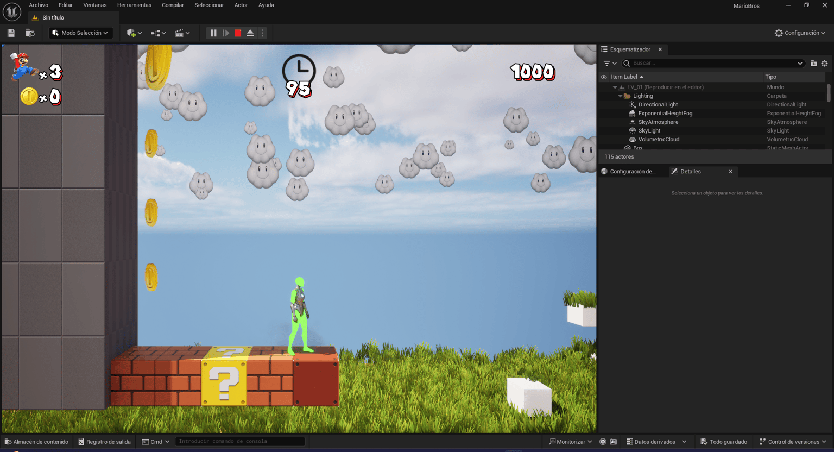Select VolumetricCloud actor row
The width and height of the screenshot is (834, 452).
pos(659,140)
